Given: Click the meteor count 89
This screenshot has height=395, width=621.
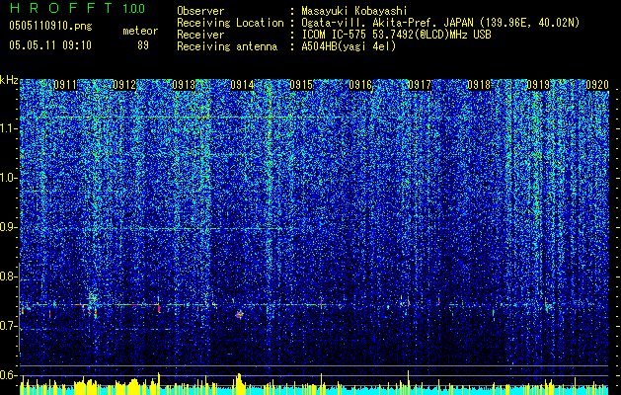Looking at the screenshot, I should pos(143,45).
